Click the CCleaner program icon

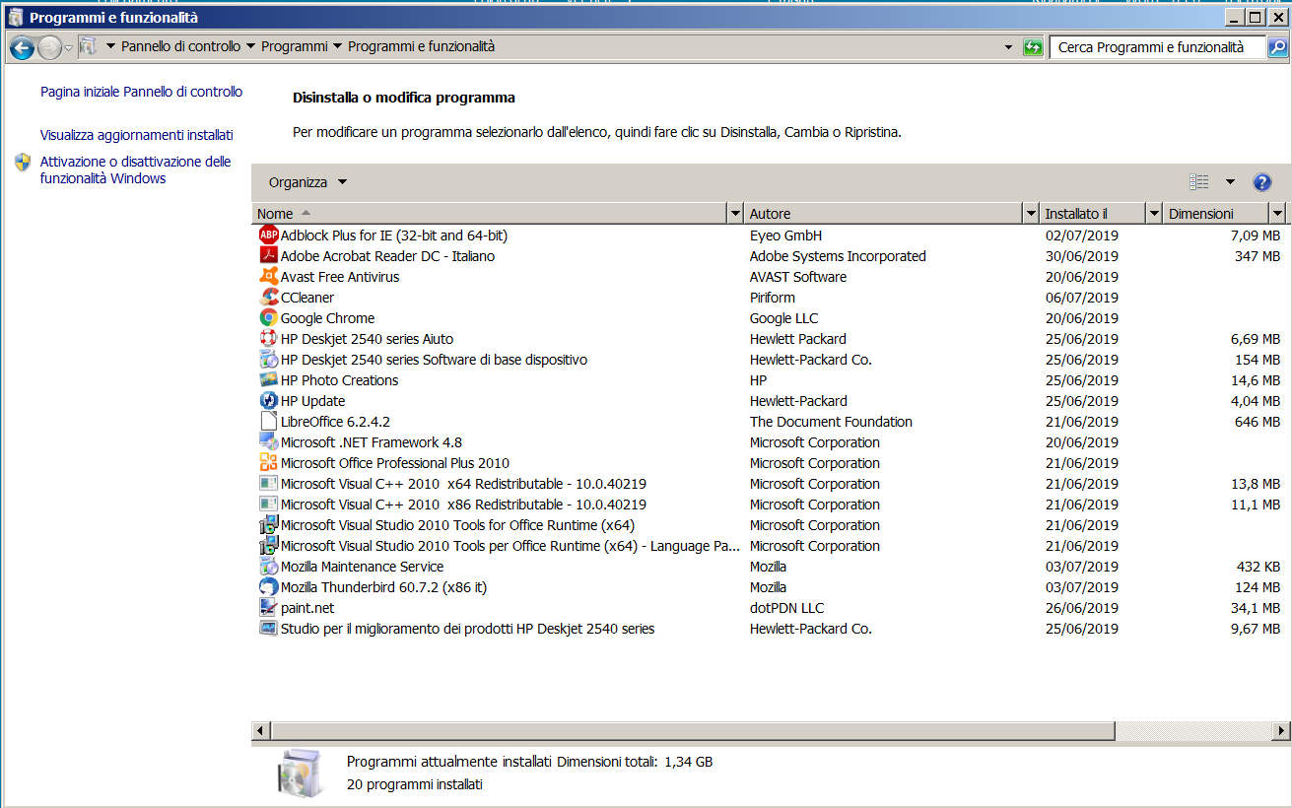coord(268,298)
